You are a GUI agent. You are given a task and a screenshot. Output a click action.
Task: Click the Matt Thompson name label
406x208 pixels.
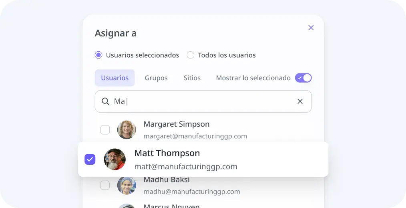(167, 153)
